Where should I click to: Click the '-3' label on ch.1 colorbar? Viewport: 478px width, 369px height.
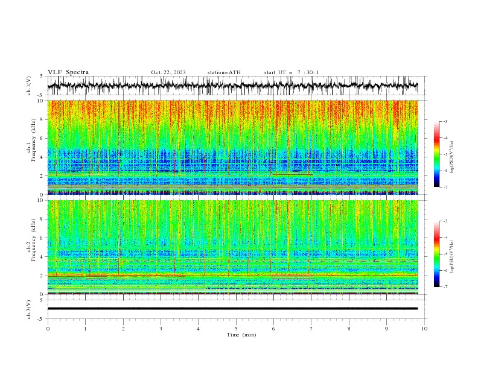445,121
